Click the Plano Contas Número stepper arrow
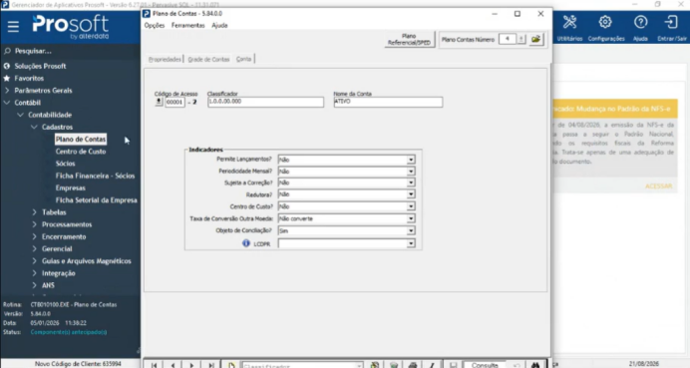The height and width of the screenshot is (368, 690). (x=521, y=39)
